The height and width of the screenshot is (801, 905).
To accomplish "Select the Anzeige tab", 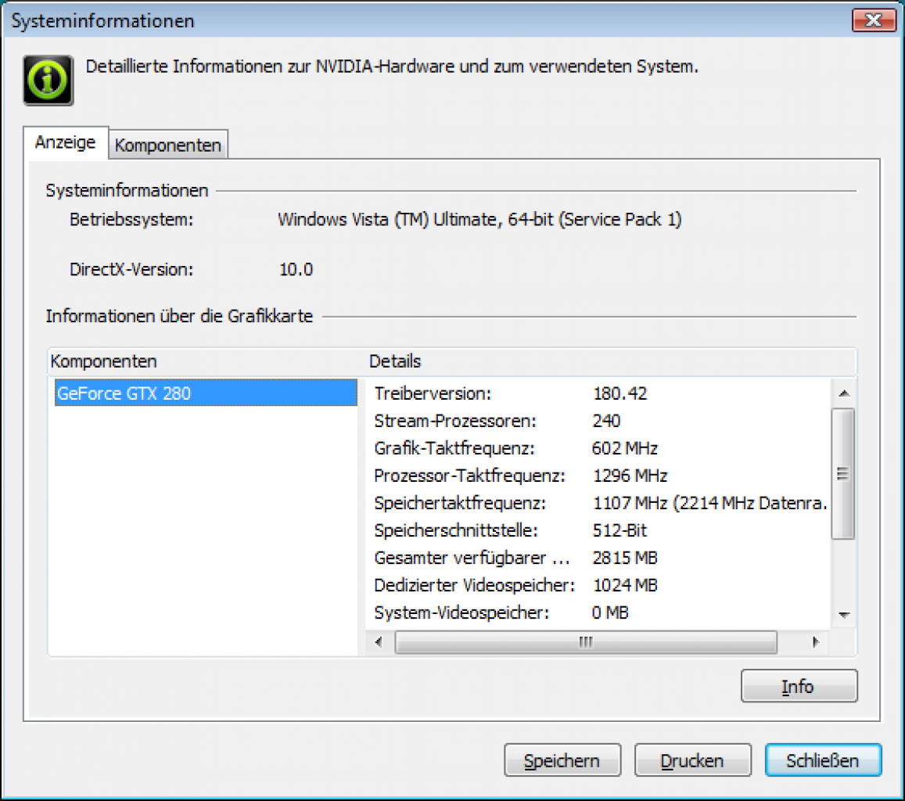I will coord(65,142).
